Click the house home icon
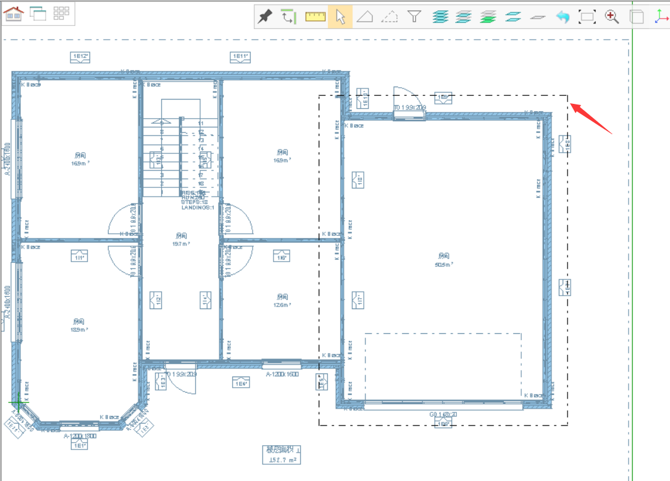Viewport: 670px width, 481px height. click(14, 14)
